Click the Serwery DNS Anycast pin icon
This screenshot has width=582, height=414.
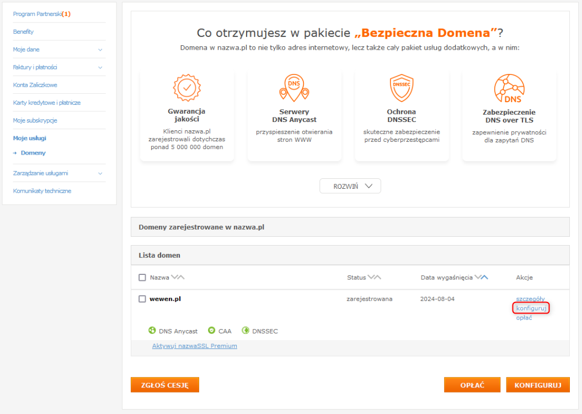pos(294,88)
